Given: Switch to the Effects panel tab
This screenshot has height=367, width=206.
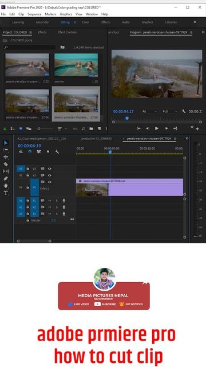Looking at the screenshot, I should (42, 32).
